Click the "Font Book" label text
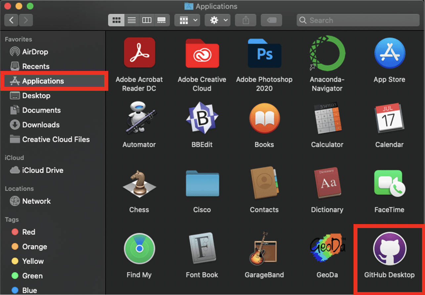This screenshot has height=295, width=425. click(x=202, y=275)
